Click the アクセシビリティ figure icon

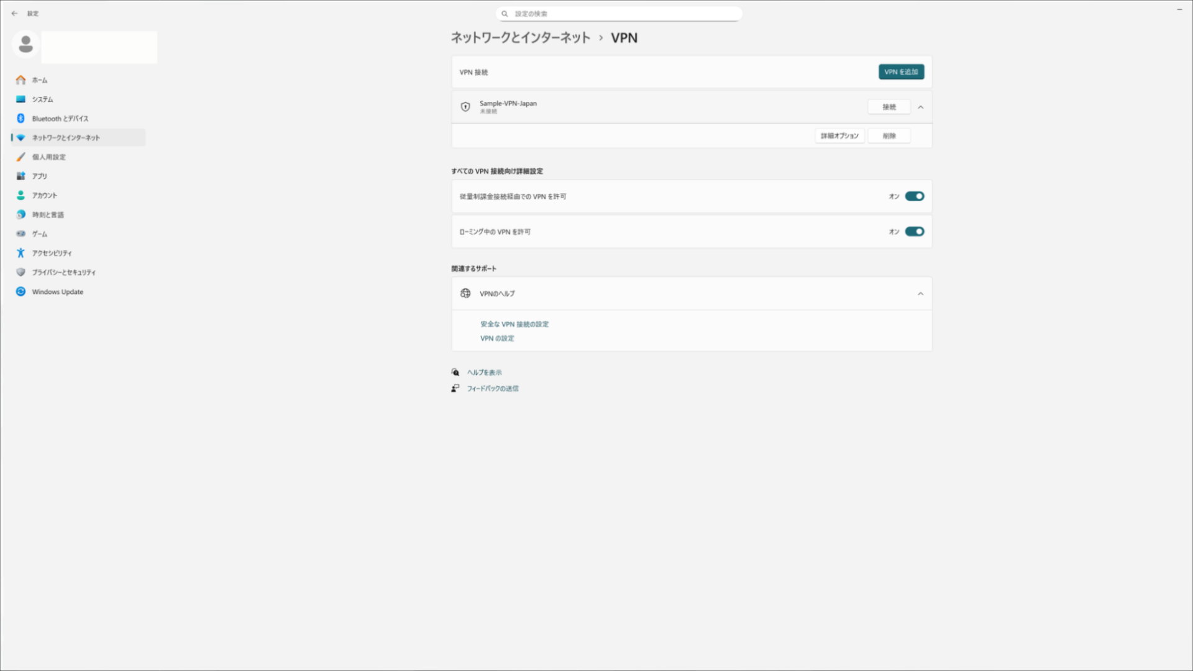[21, 253]
